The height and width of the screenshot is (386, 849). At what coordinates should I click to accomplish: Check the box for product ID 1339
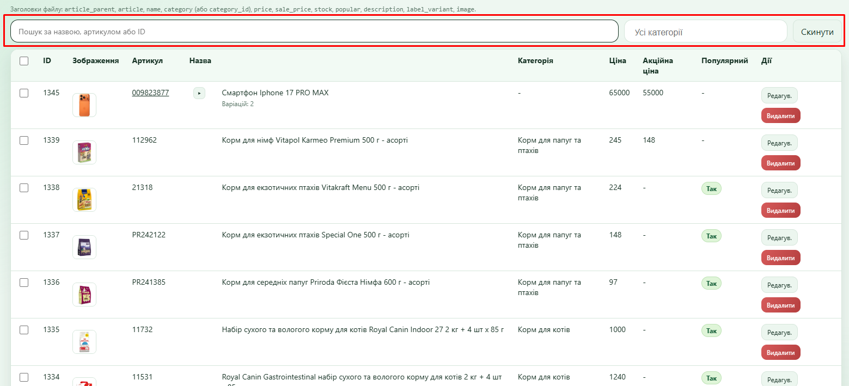coord(24,140)
